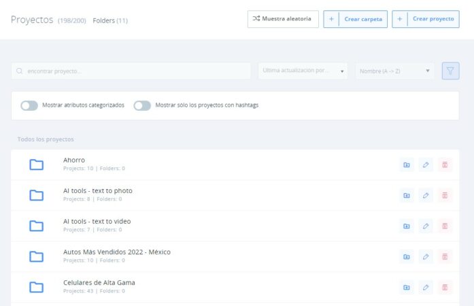Click the Muestra aleatoria button
474x306 pixels.
[x=283, y=19]
